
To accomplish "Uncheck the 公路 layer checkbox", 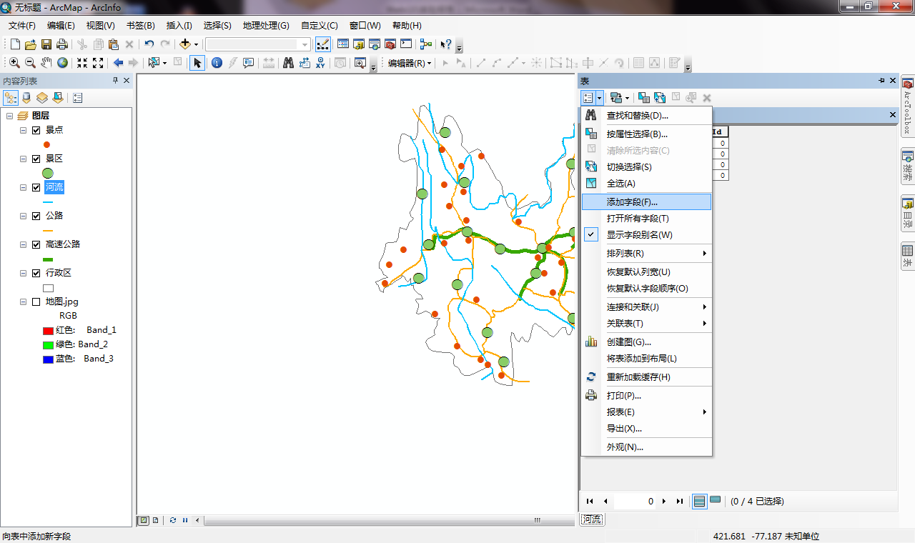I will [36, 216].
